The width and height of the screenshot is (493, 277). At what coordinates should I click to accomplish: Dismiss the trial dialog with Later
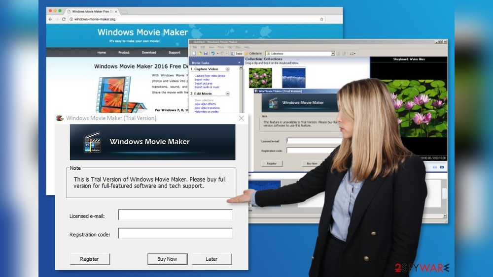212,259
